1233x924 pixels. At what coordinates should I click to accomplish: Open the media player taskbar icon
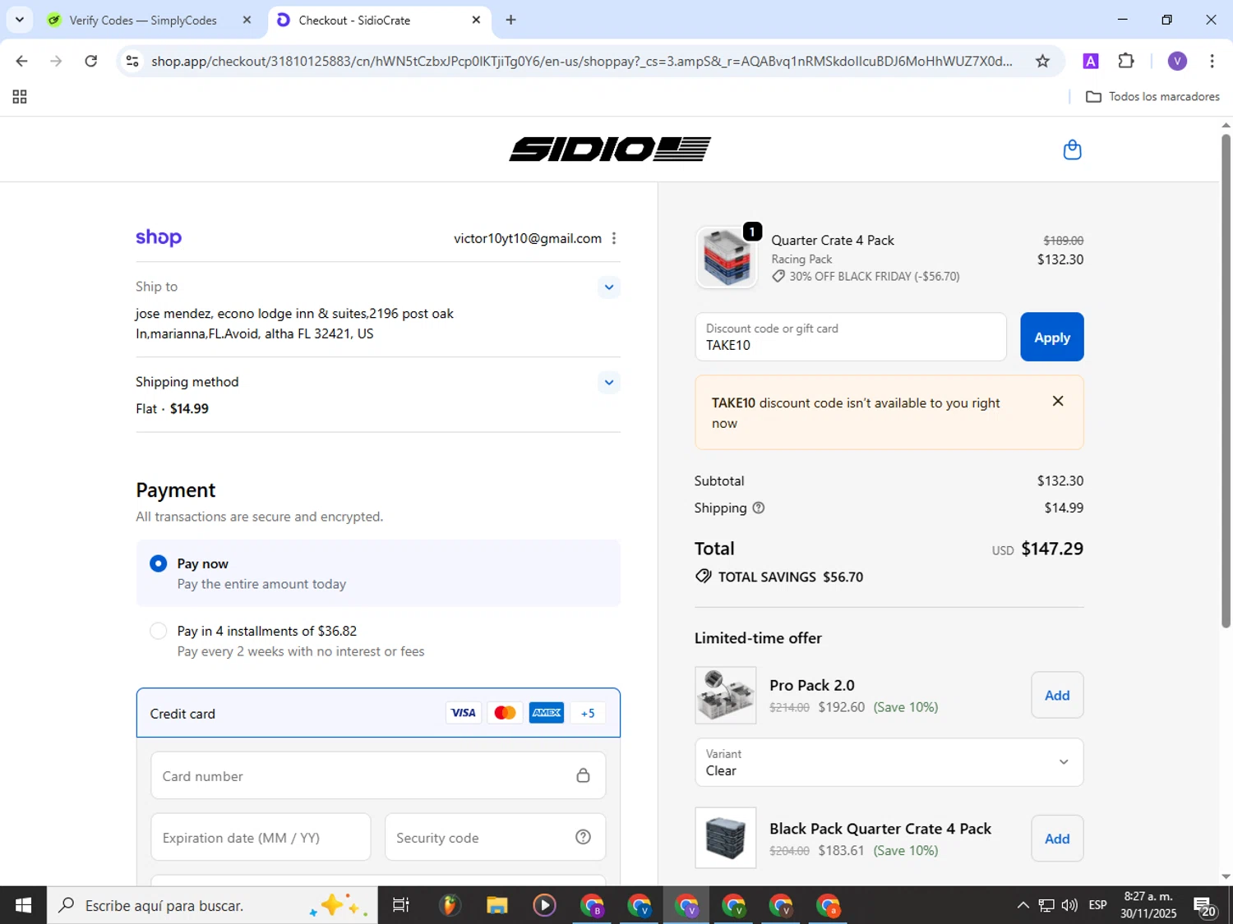pos(544,905)
